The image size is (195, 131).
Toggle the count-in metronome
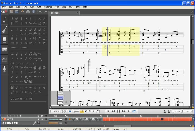pos(169,111)
